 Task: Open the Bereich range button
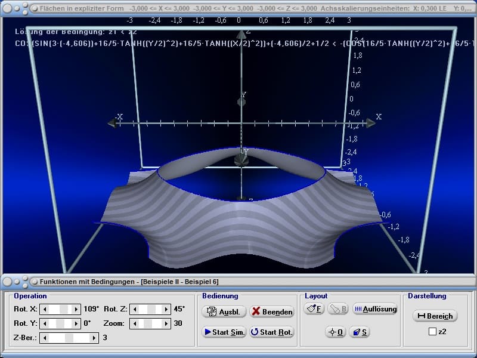[x=435, y=316]
